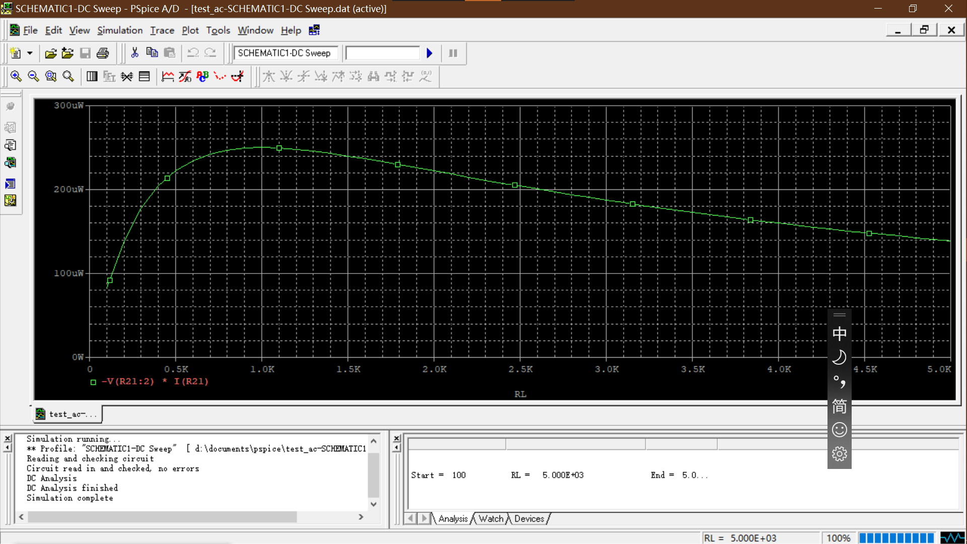967x544 pixels.
Task: Click the simulation progress bar
Action: coord(896,538)
